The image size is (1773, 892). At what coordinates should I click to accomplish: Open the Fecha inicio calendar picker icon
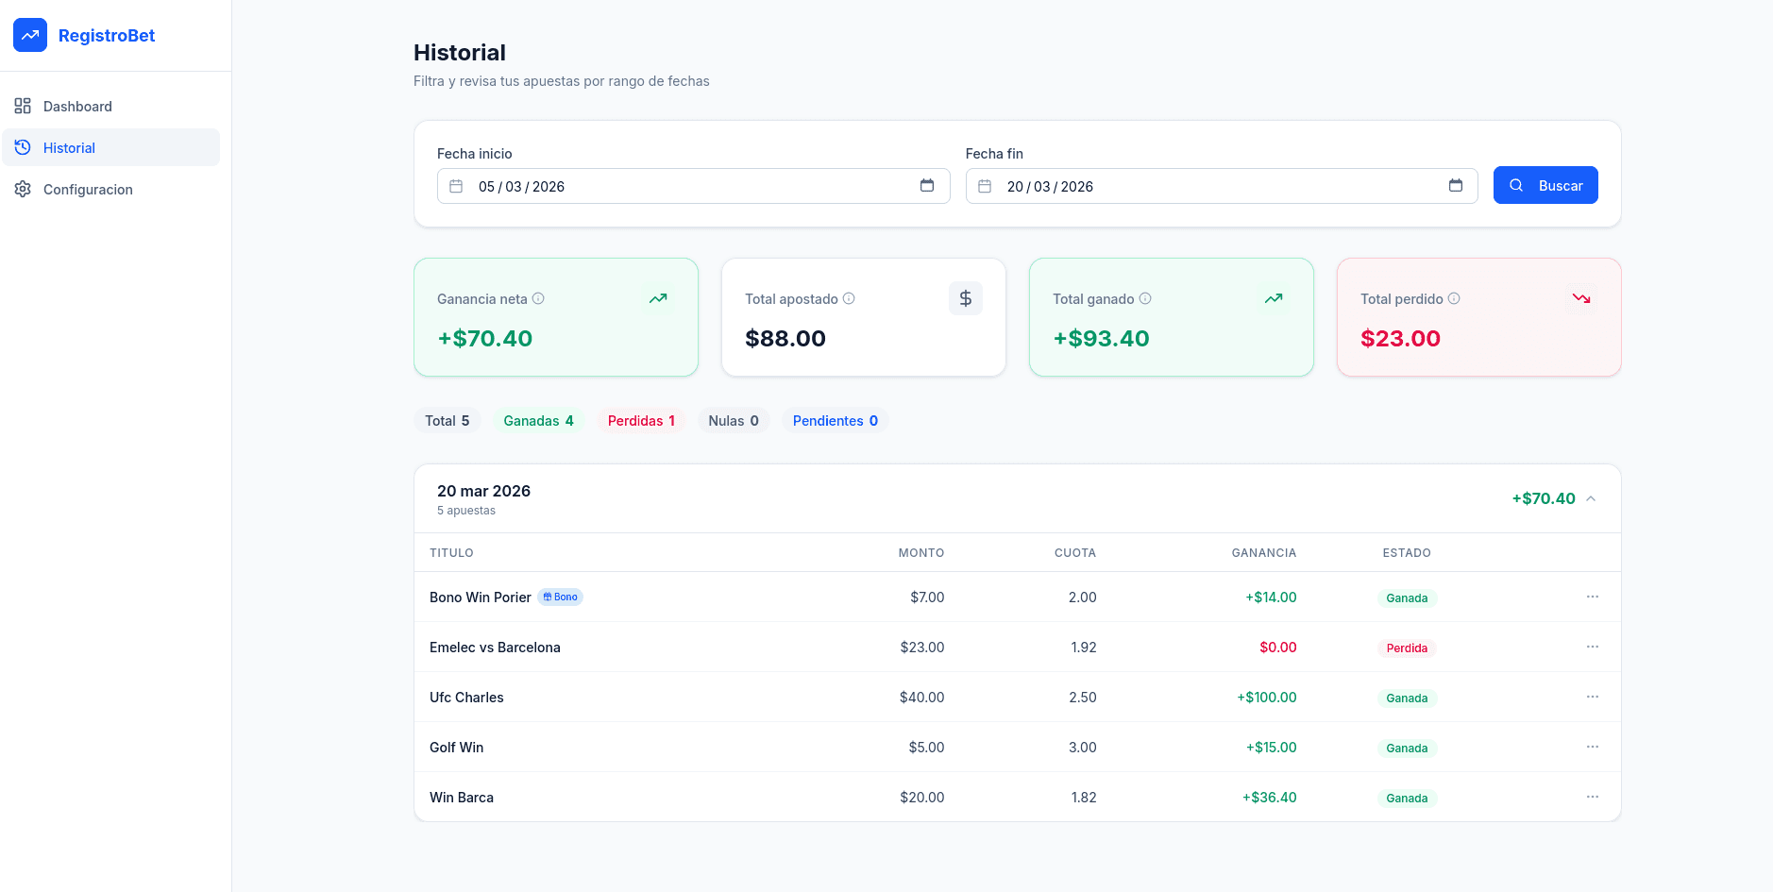927,186
